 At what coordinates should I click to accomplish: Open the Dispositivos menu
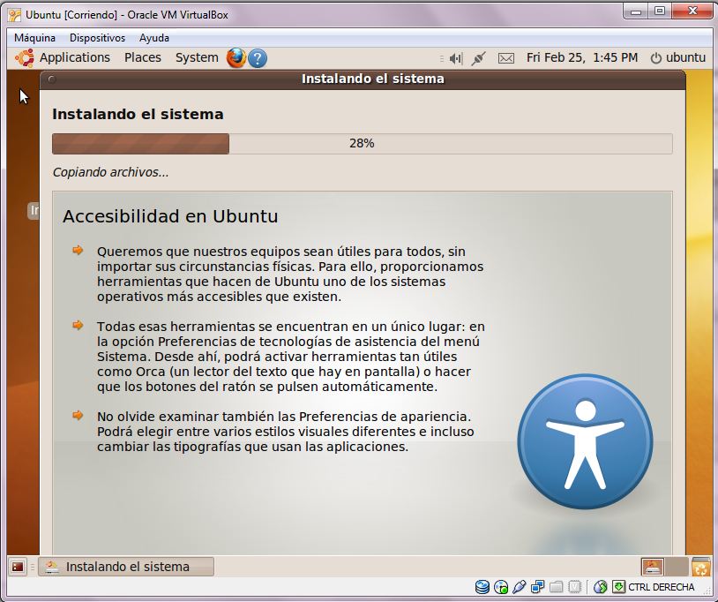point(97,38)
